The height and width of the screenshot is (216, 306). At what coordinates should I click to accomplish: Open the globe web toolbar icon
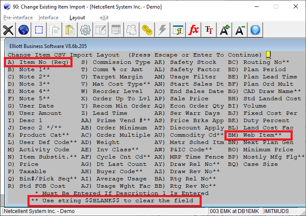coord(24,30)
